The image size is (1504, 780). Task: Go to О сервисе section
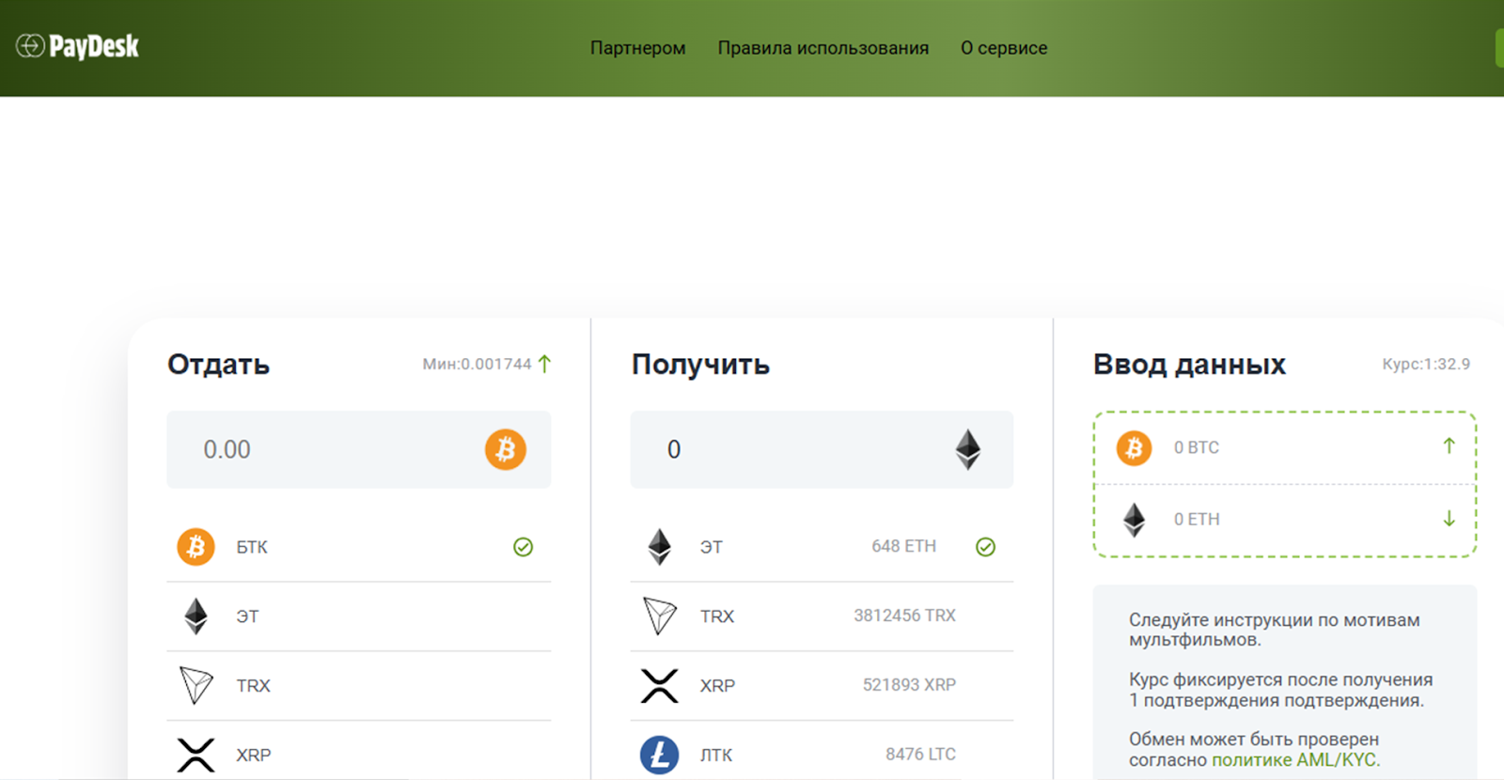(1004, 48)
